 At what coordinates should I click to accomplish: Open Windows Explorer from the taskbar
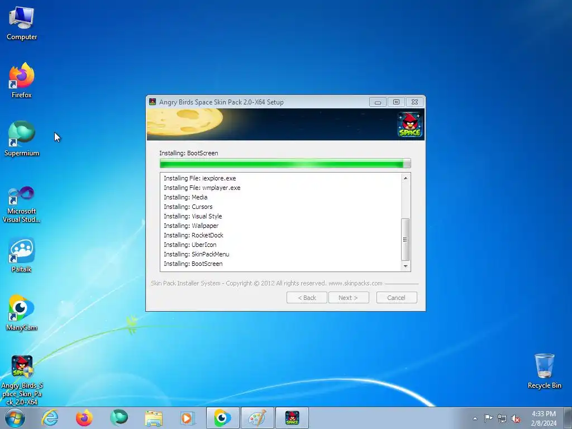click(x=154, y=418)
